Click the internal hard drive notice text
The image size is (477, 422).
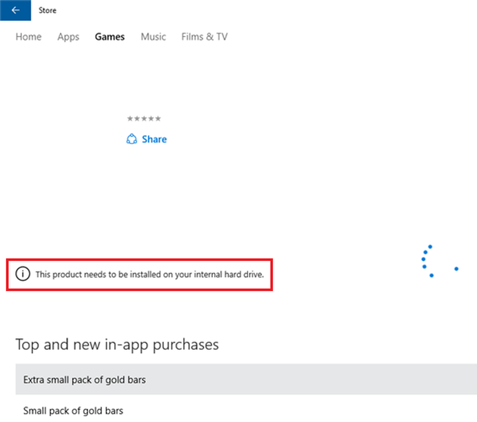(150, 274)
